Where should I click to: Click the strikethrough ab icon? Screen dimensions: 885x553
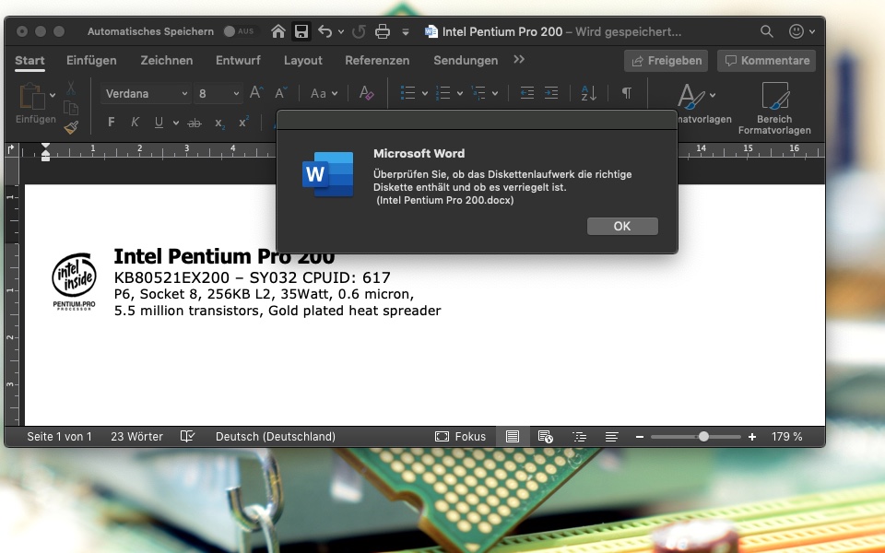(x=195, y=123)
